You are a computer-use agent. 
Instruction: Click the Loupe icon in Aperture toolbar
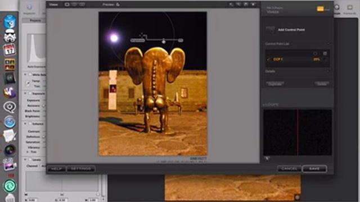[x=337, y=7]
